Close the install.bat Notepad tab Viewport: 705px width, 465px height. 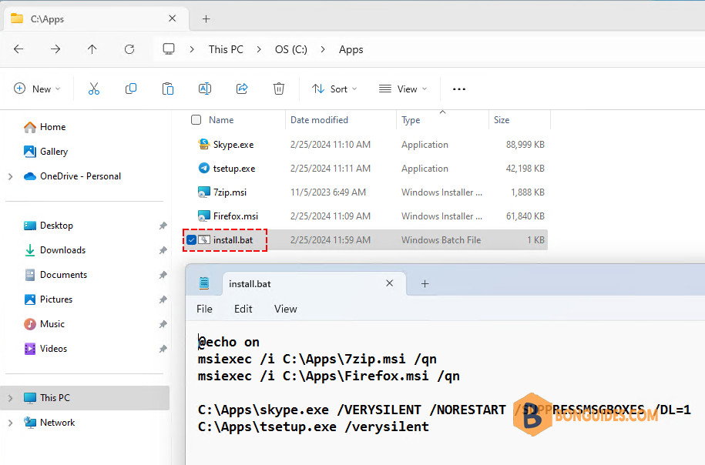[x=389, y=283]
